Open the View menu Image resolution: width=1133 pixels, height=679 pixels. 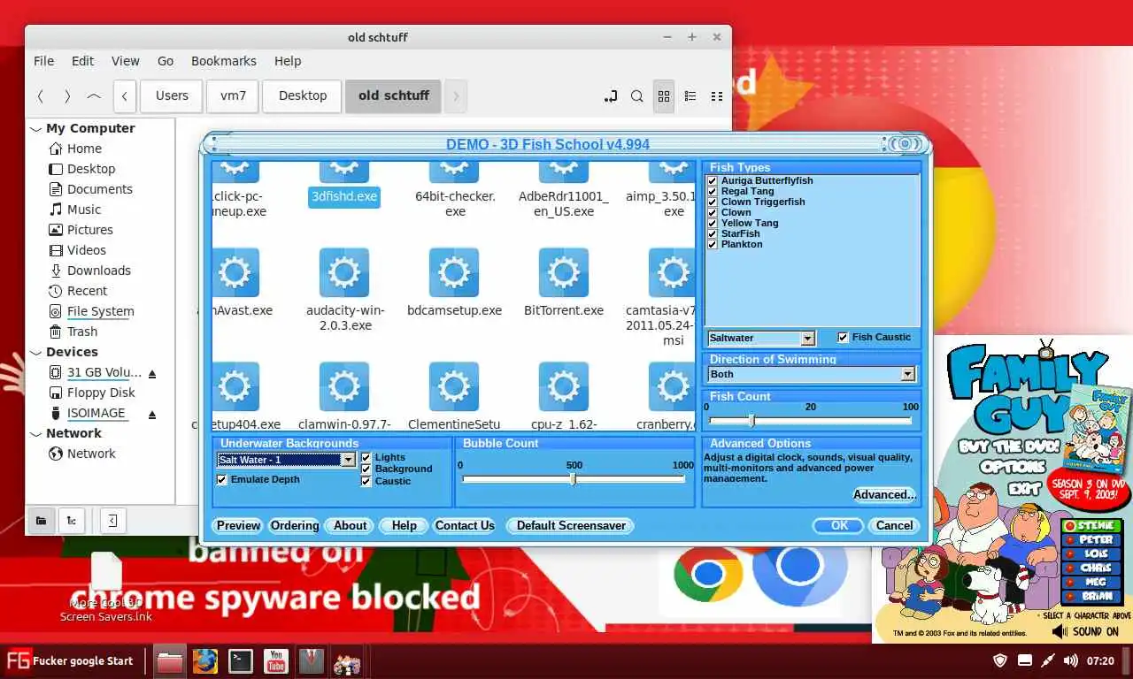(125, 61)
